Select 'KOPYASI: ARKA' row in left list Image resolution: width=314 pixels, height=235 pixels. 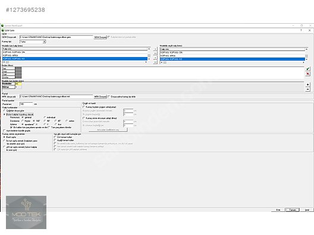[x=75, y=55]
